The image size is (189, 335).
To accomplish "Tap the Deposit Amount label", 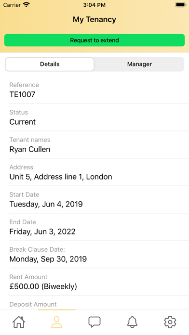I will [33, 304].
